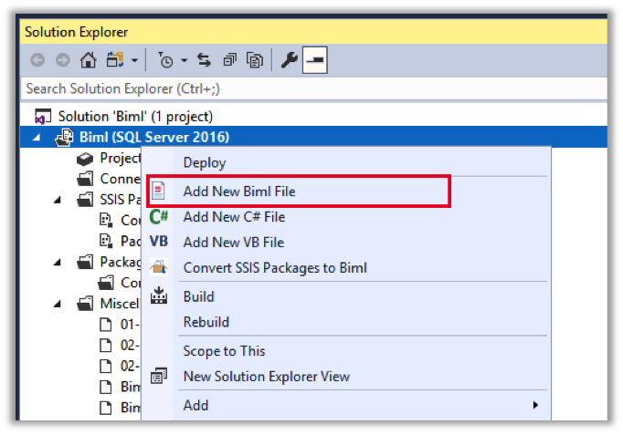This screenshot has height=435, width=623.
Task: Collapse the Package Parts folder
Action: [x=58, y=262]
